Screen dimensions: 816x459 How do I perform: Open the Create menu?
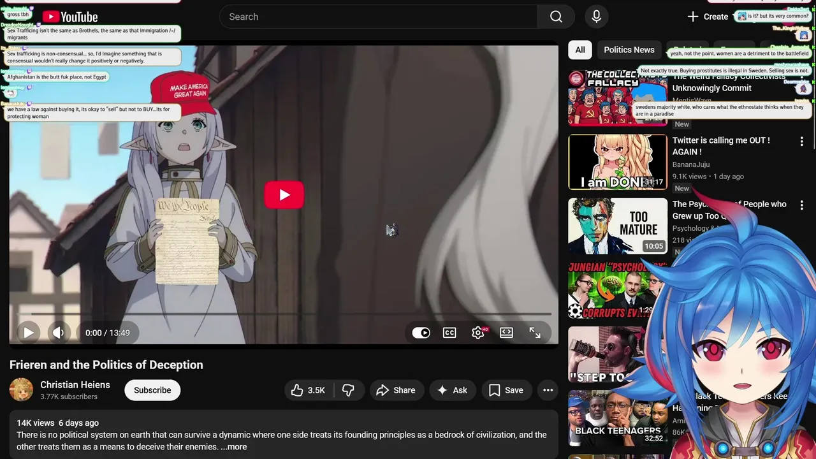[708, 17]
